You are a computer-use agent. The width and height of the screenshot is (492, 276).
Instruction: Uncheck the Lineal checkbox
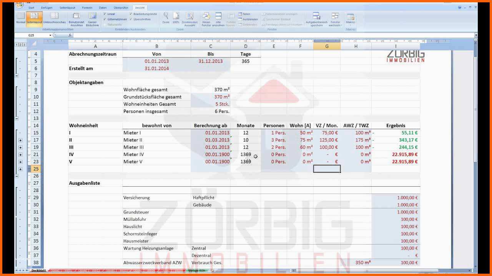(x=105, y=14)
